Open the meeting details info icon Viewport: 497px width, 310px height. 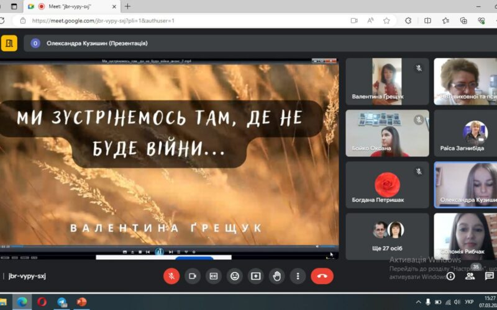pos(451,277)
